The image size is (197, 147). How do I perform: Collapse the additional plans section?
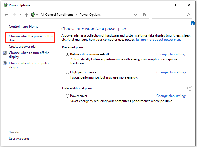(190, 88)
